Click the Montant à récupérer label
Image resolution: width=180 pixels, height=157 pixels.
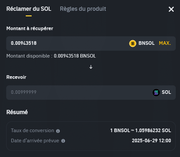(x=30, y=28)
